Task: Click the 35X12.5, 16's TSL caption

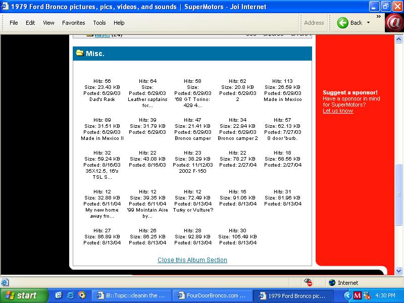Action: [x=102, y=174]
